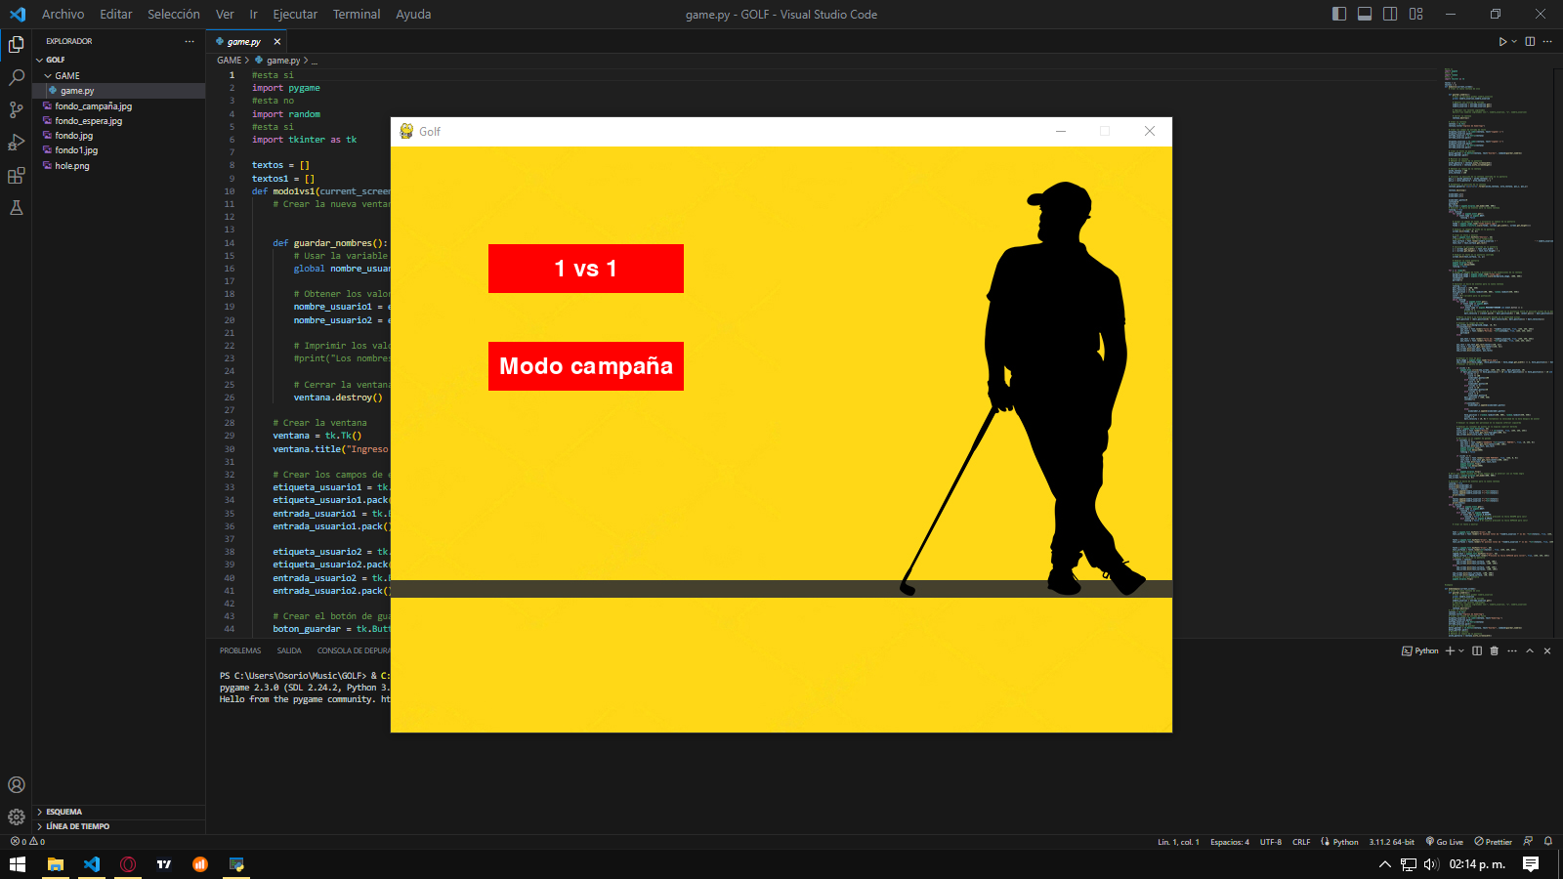Click the Run Python File play icon
Viewport: 1563px width, 879px height.
click(1502, 42)
